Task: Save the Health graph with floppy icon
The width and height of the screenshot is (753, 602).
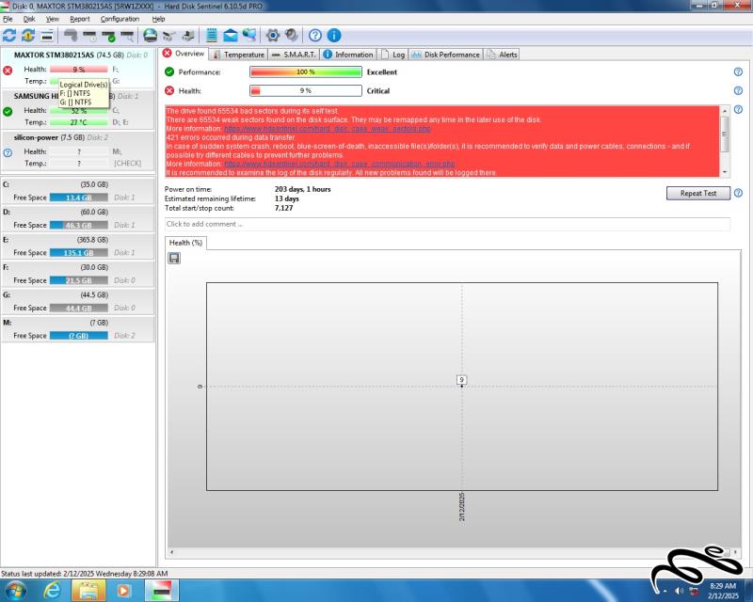Action: tap(174, 259)
